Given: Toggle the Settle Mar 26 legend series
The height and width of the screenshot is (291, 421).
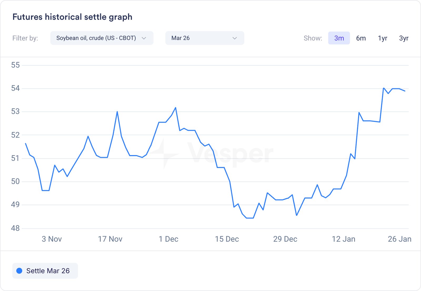Looking at the screenshot, I should point(45,271).
